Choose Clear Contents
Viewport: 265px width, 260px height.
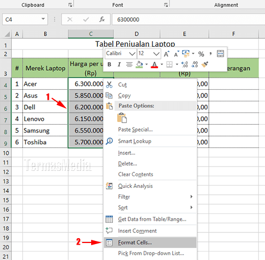click(x=150, y=175)
